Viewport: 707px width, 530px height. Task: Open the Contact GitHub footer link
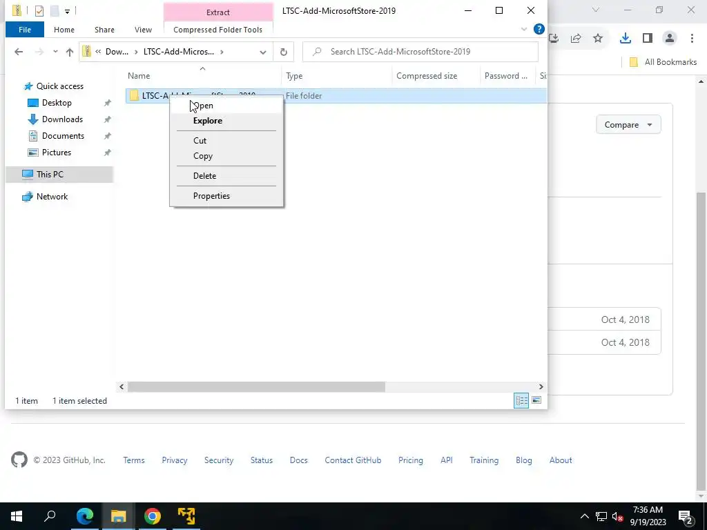click(x=353, y=460)
